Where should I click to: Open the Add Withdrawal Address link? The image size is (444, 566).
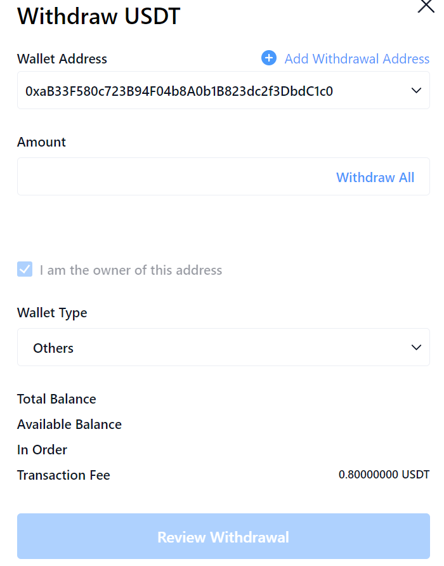point(356,59)
